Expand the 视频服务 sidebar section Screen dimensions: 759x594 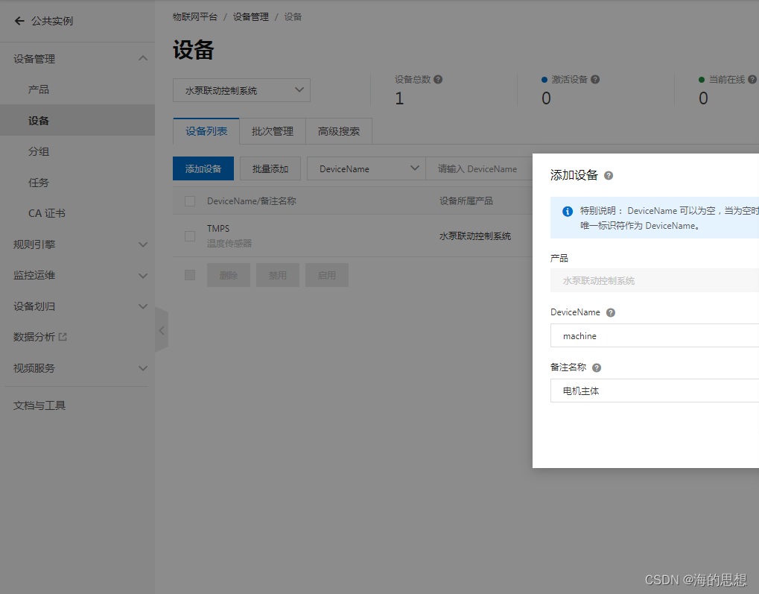tap(143, 368)
